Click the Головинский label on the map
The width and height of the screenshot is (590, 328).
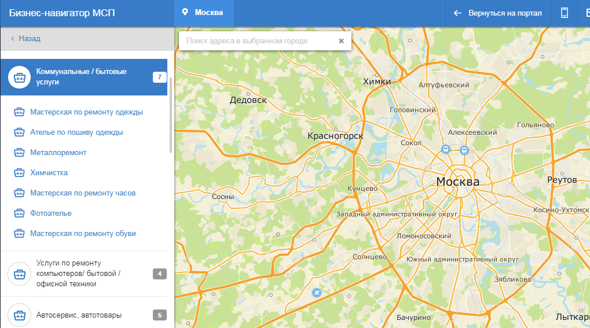point(412,110)
